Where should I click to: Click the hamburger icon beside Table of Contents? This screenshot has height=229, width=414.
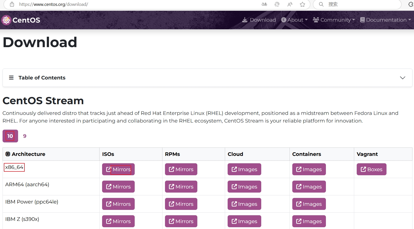tap(11, 78)
